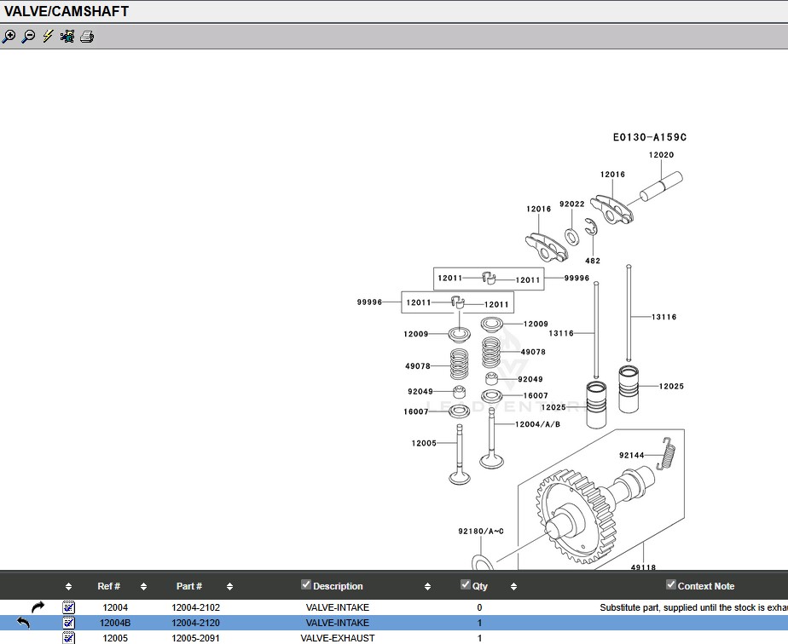Image resolution: width=788 pixels, height=644 pixels.
Task: Click the Ref # column header
Action: [108, 586]
